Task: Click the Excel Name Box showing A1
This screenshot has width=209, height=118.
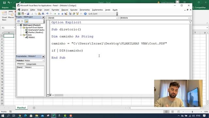Action: click(x=8, y=28)
